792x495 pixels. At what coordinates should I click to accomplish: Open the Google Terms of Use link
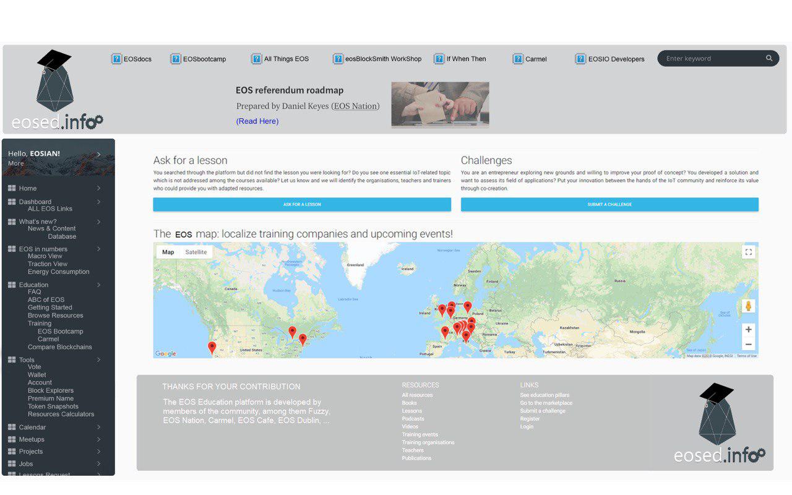tap(747, 356)
